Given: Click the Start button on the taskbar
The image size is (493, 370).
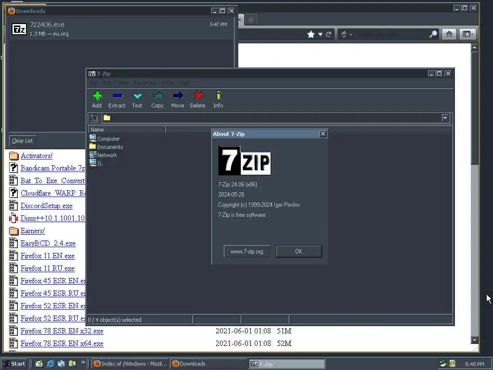Looking at the screenshot, I should point(14,364).
